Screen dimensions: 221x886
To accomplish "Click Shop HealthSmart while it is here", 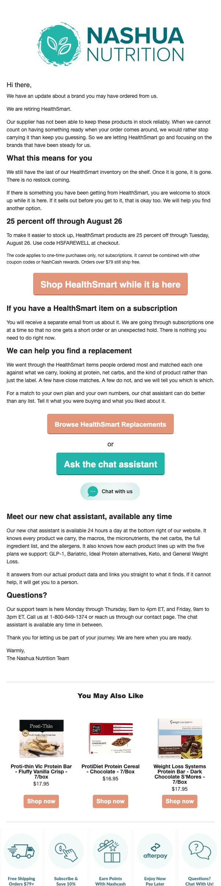I will [x=110, y=284].
